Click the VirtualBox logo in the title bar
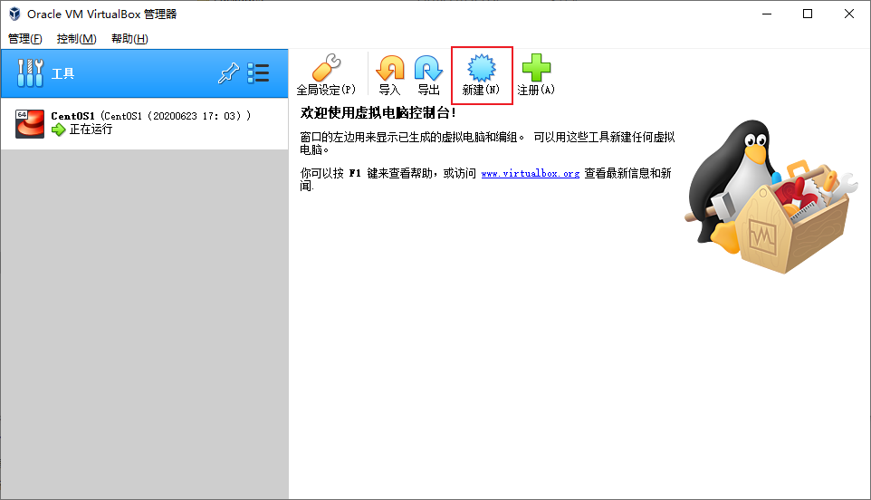This screenshot has width=871, height=500. coord(14,14)
